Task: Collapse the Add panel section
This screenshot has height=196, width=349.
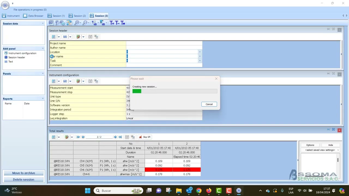Action: [43, 48]
